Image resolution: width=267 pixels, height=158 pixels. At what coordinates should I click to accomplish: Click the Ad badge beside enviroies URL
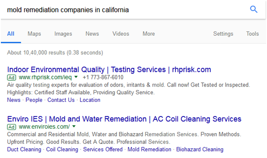click(11, 127)
